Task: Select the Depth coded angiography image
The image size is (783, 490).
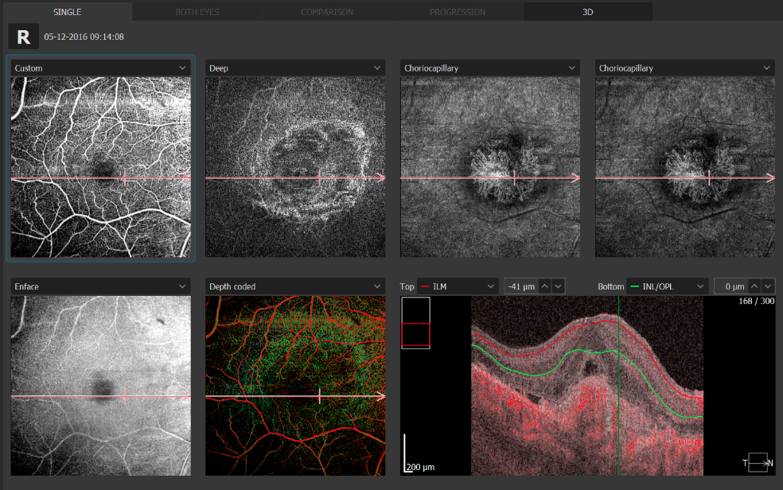Action: 295,385
